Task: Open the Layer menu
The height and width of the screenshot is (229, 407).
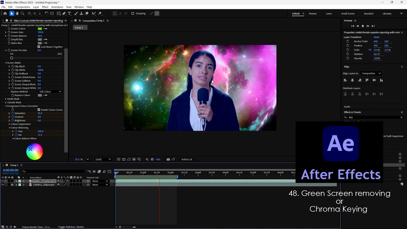Action: click(36, 7)
